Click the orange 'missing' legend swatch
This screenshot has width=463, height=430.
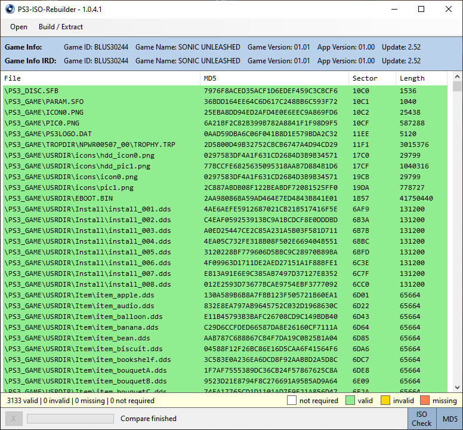coord(425,401)
